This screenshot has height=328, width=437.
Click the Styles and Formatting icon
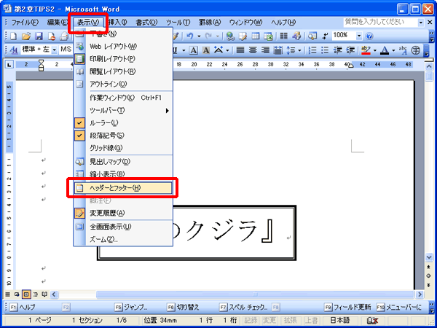14,50
